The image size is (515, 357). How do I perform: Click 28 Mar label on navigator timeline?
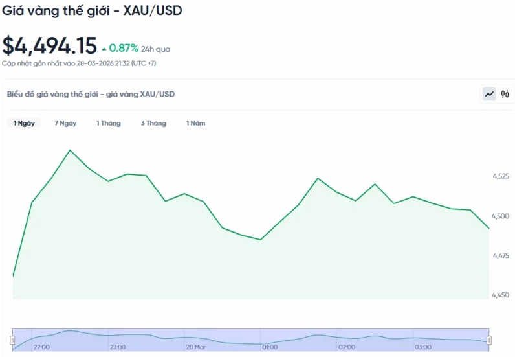(x=195, y=347)
